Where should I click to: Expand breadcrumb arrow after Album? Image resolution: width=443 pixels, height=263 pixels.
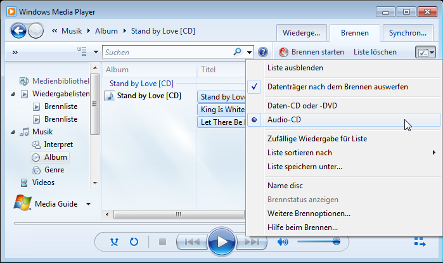[125, 31]
